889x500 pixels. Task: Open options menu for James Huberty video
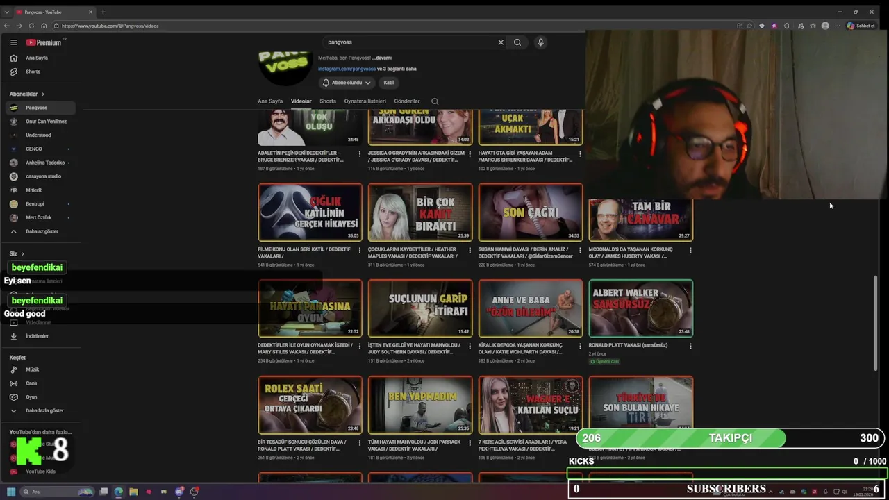pos(690,251)
